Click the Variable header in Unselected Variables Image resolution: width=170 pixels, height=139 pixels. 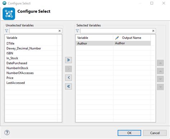coord(31,38)
